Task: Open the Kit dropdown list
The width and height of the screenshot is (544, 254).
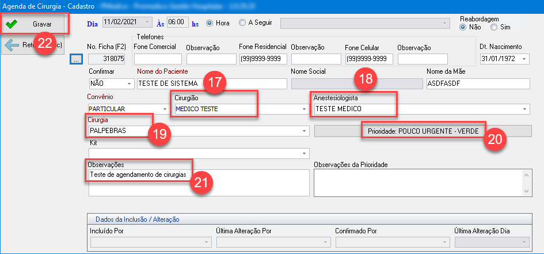Action: click(x=303, y=153)
